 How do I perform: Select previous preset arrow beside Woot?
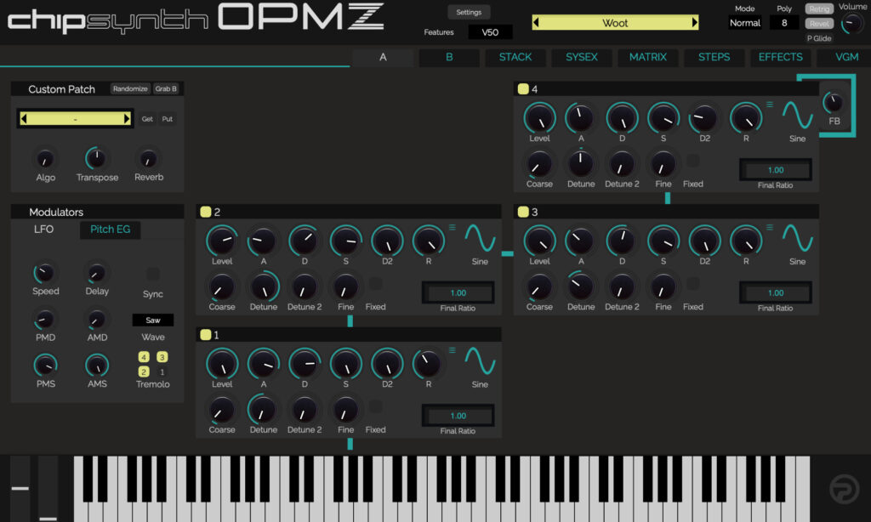[x=536, y=23]
